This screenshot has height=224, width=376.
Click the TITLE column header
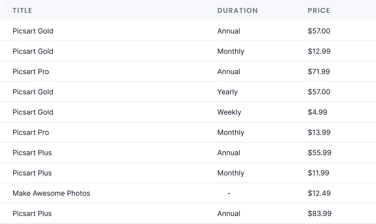pos(22,11)
